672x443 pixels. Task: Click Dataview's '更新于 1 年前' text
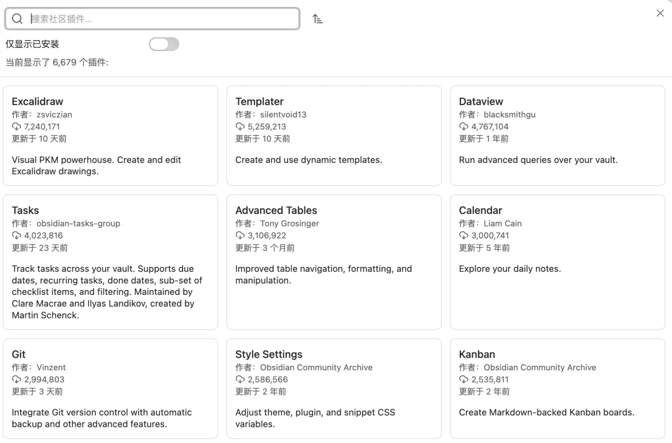(x=484, y=139)
